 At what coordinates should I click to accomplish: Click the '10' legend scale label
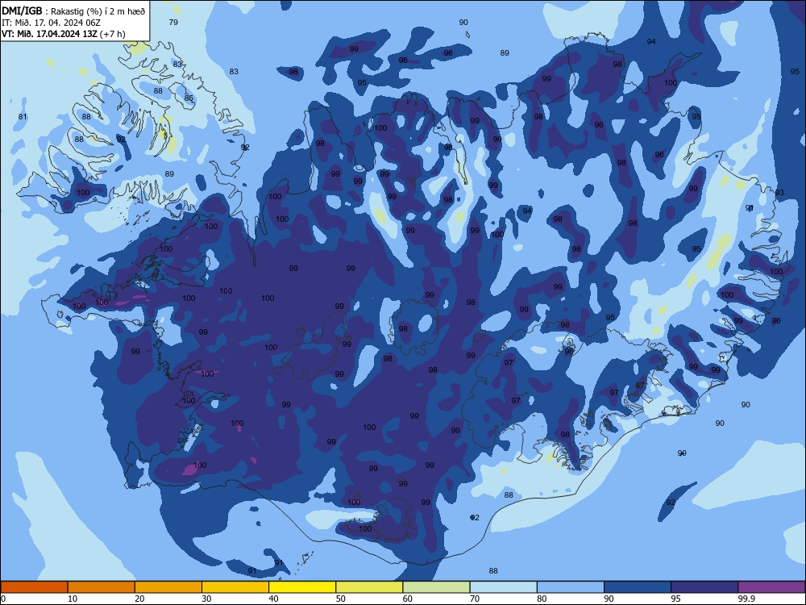73,599
